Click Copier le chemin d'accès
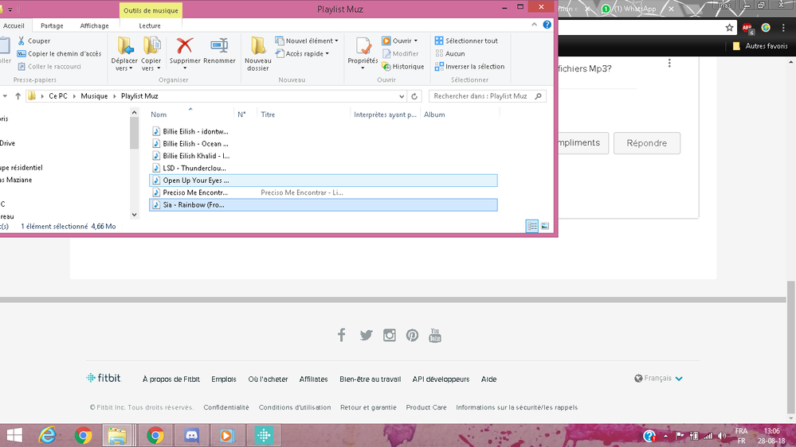This screenshot has height=447, width=796. 59,54
